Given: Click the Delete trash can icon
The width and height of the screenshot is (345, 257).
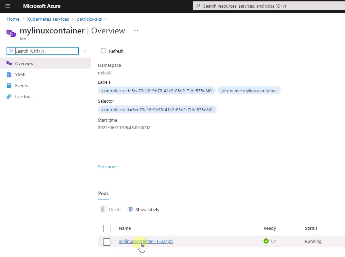Looking at the screenshot, I should tap(103, 209).
